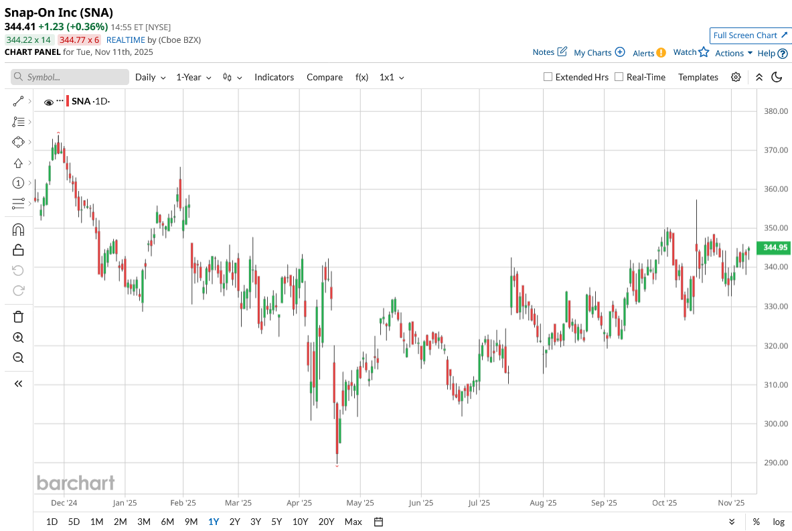Open Full Screen Chart
This screenshot has height=531, width=792.
(x=750, y=35)
